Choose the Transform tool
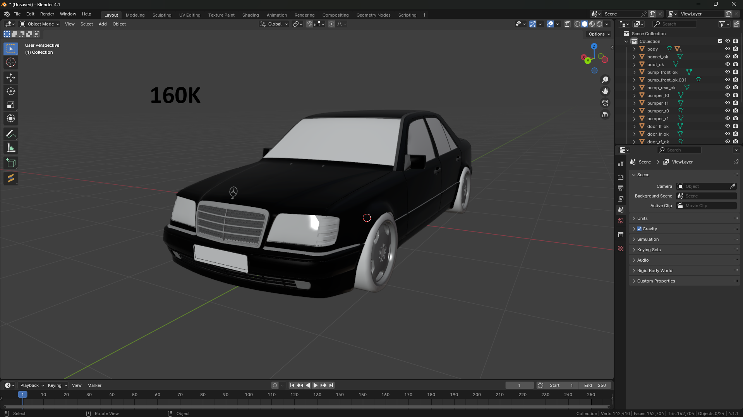 pyautogui.click(x=11, y=118)
